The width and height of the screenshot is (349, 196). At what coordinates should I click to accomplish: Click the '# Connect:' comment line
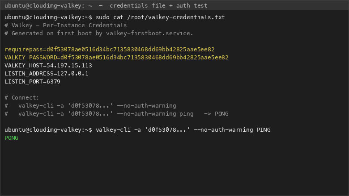pyautogui.click(x=22, y=98)
